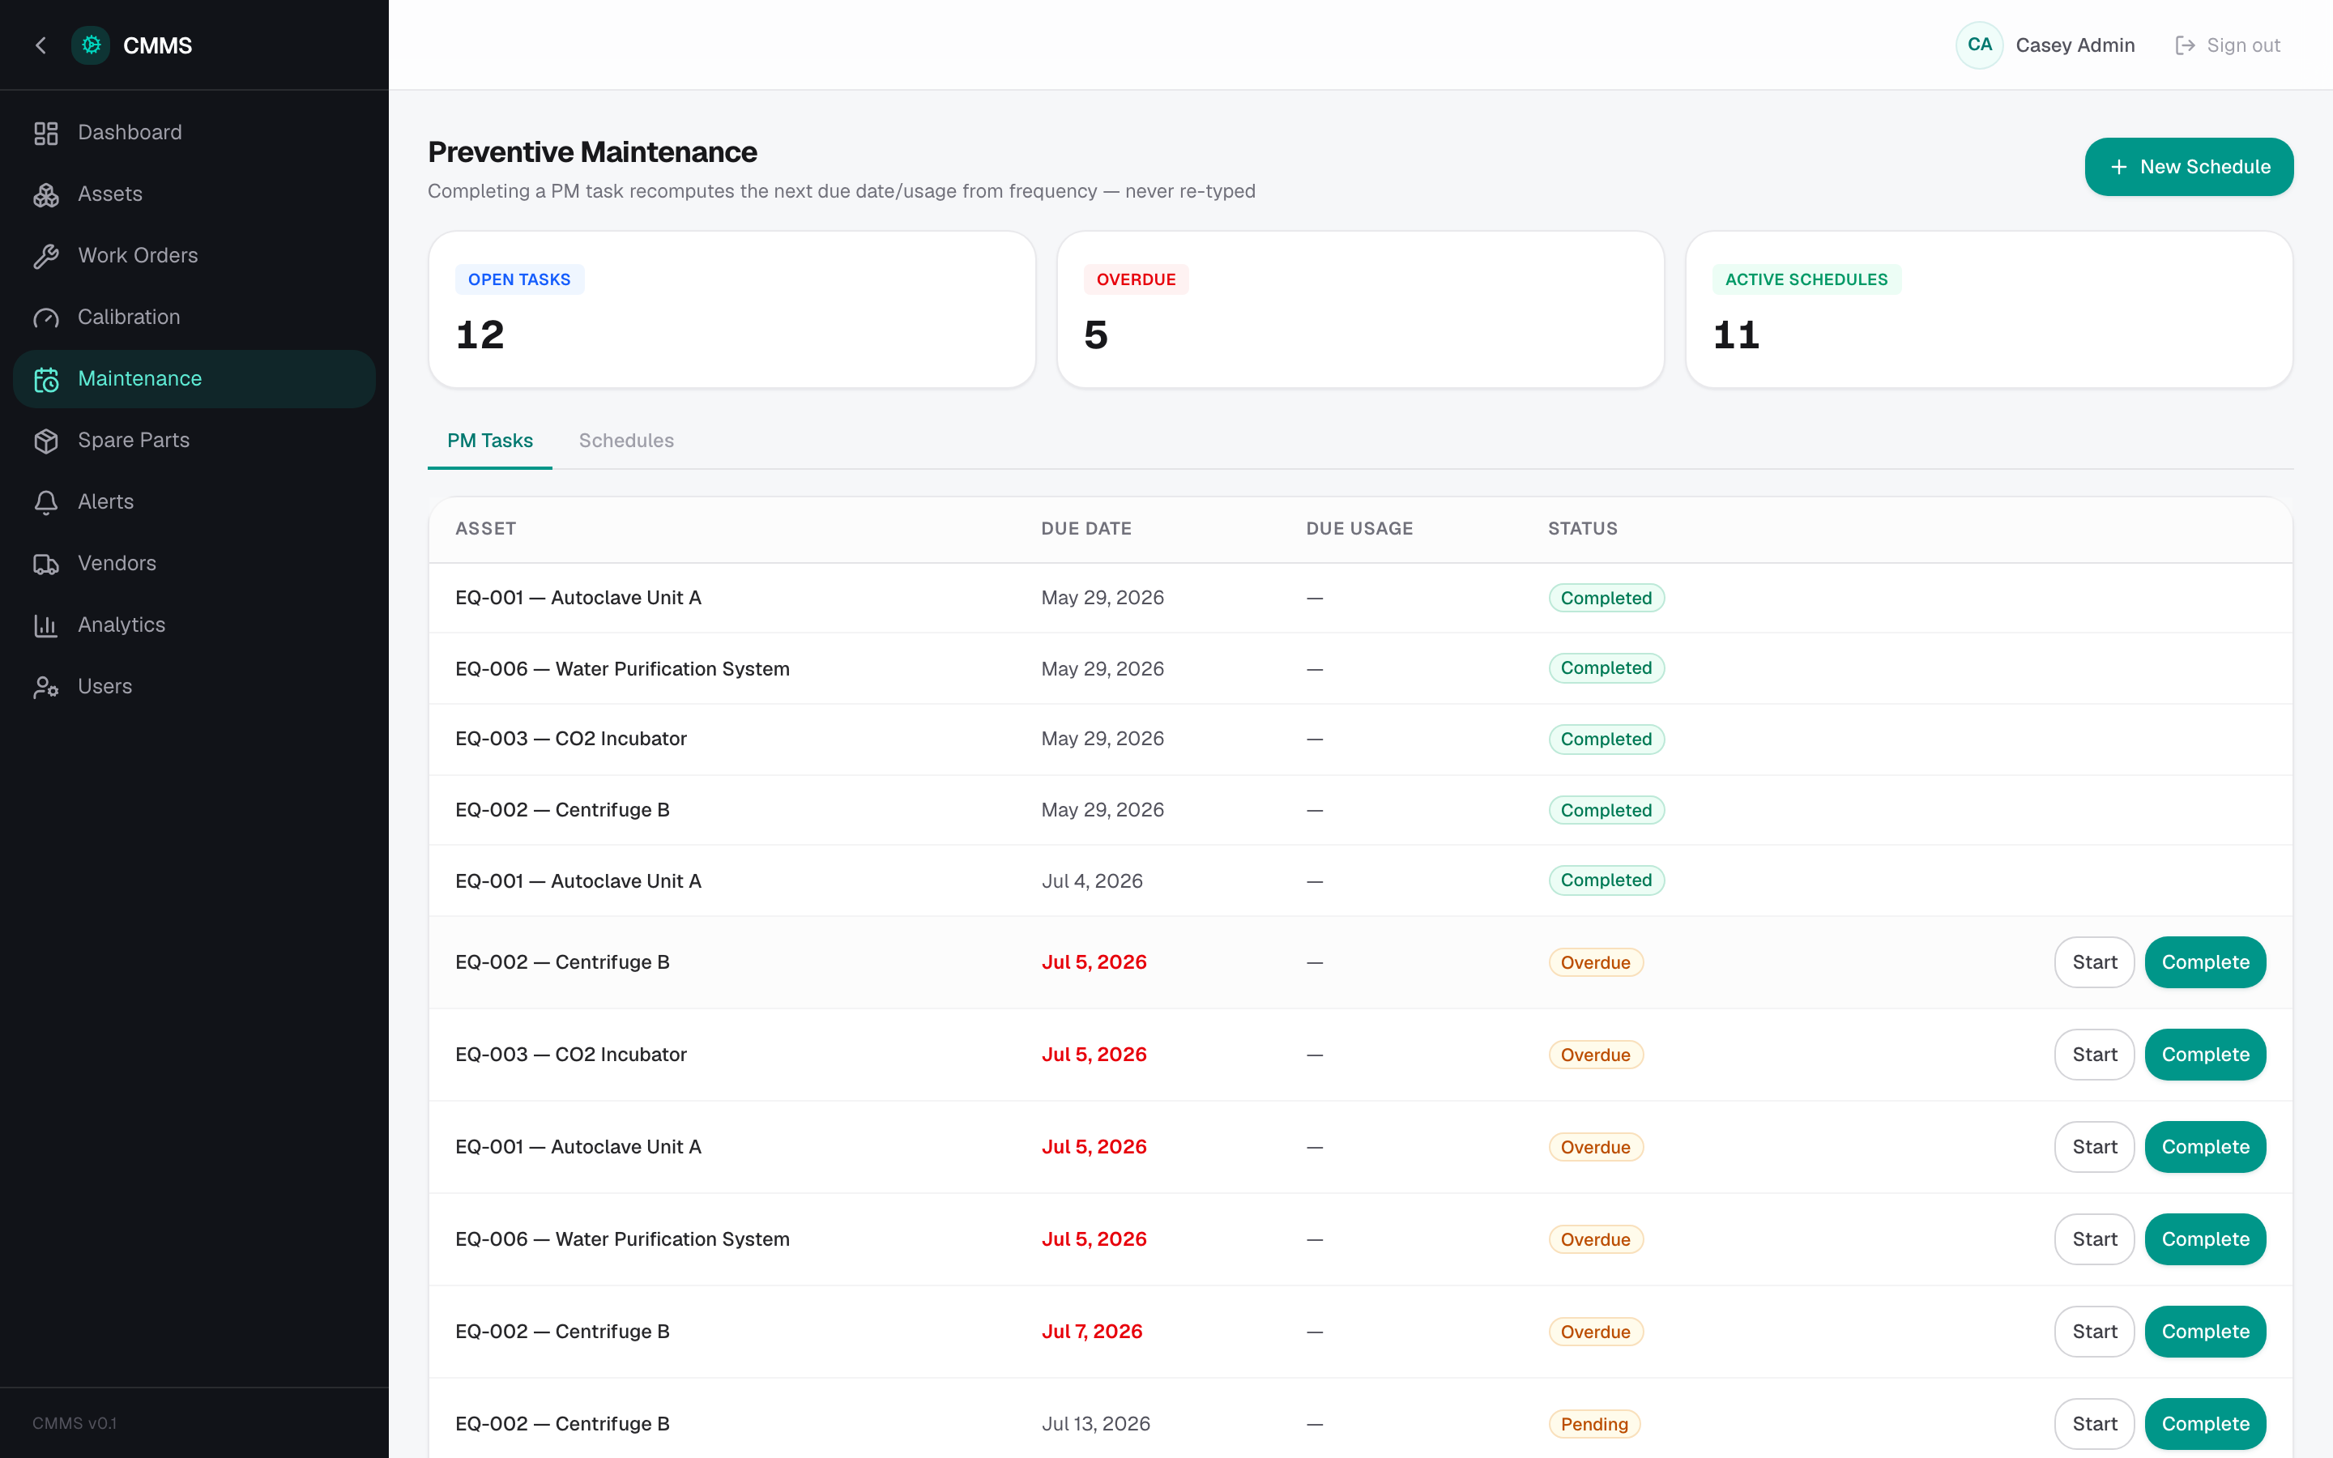The height and width of the screenshot is (1458, 2333).
Task: Click the Analytics bar chart icon
Action: click(x=46, y=626)
